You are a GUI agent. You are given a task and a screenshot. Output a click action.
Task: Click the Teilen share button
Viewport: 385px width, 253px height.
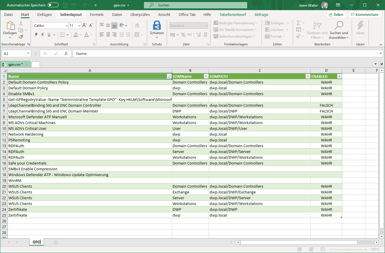click(336, 14)
